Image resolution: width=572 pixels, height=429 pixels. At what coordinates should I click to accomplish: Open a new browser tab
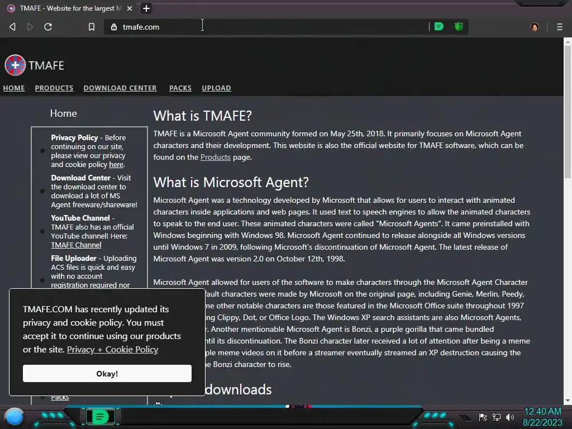pos(146,8)
